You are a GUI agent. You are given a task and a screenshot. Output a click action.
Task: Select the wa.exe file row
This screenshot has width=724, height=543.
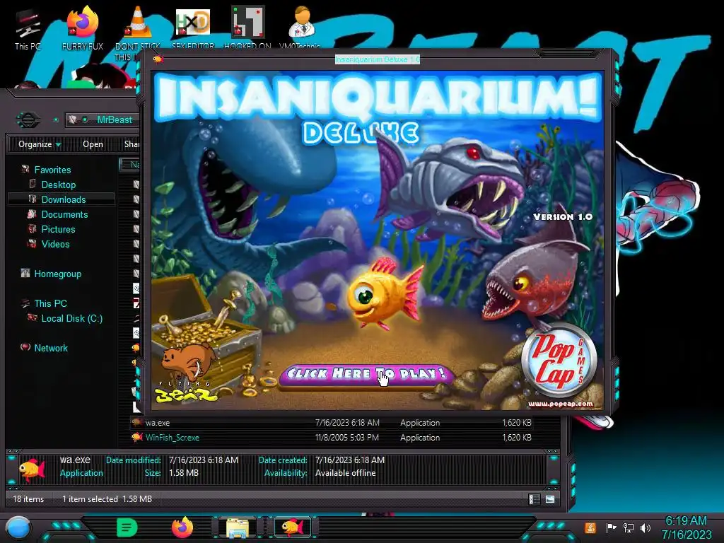[x=332, y=423]
